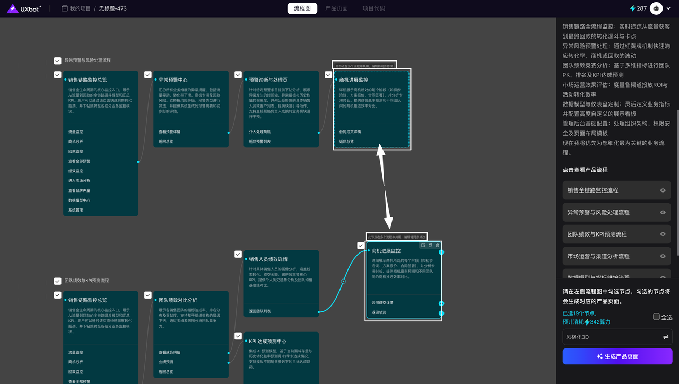Click the edit icon on selected 商机进展监控 node

[x=423, y=245]
